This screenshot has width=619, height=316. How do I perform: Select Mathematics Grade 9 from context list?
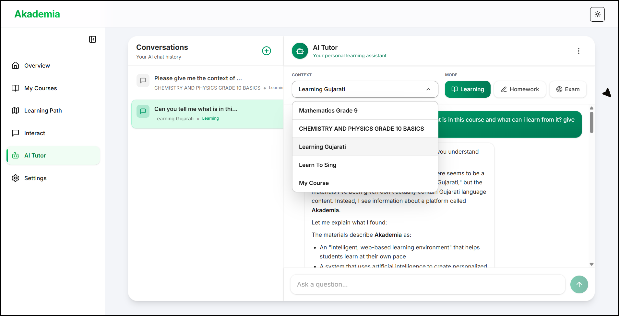[328, 111]
